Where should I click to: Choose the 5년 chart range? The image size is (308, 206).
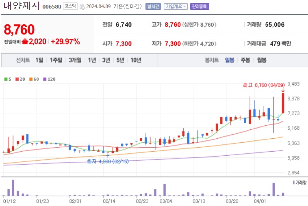(120, 60)
